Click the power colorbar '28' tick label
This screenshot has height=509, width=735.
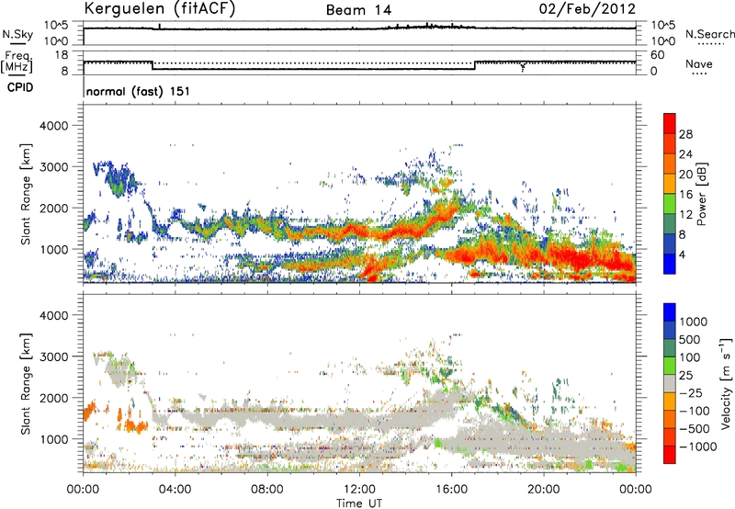coord(685,134)
